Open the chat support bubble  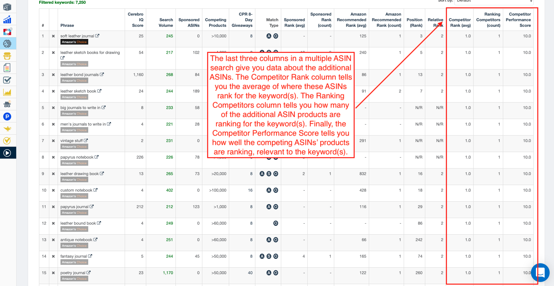(x=540, y=273)
